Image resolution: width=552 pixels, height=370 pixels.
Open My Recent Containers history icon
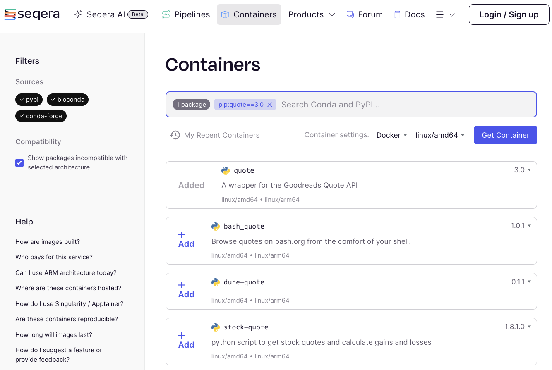[x=175, y=135]
